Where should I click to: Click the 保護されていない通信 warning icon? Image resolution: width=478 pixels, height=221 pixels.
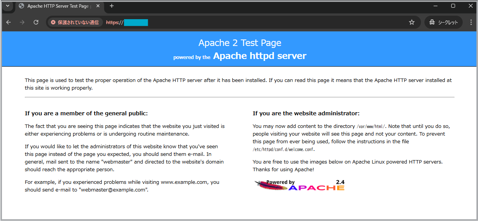pos(52,22)
